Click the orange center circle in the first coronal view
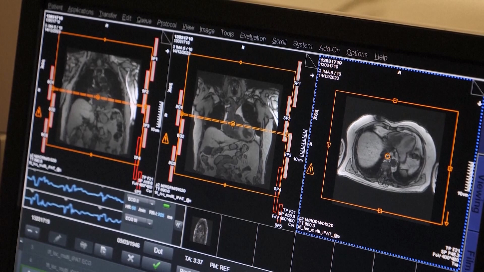The width and height of the screenshot is (484, 272). tap(98, 97)
